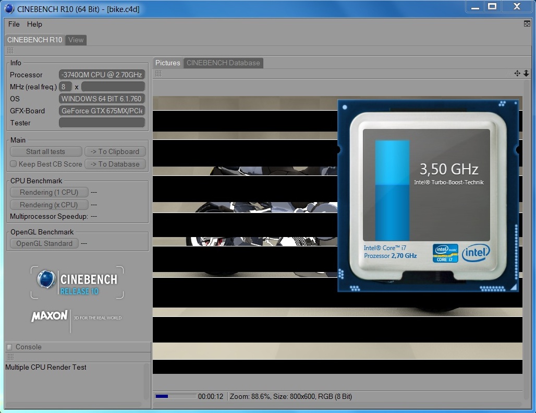Select the Pictures tab

click(x=167, y=63)
